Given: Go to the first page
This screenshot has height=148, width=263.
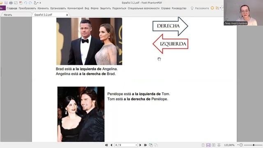Looking at the screenshot, I should [106, 145].
